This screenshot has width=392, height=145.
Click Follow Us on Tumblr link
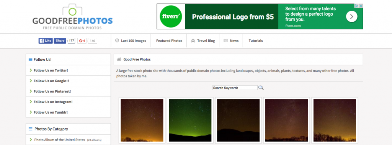[x=51, y=112]
